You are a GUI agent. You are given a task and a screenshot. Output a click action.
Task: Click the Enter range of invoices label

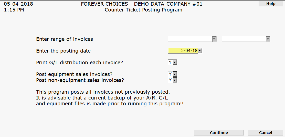point(65,39)
